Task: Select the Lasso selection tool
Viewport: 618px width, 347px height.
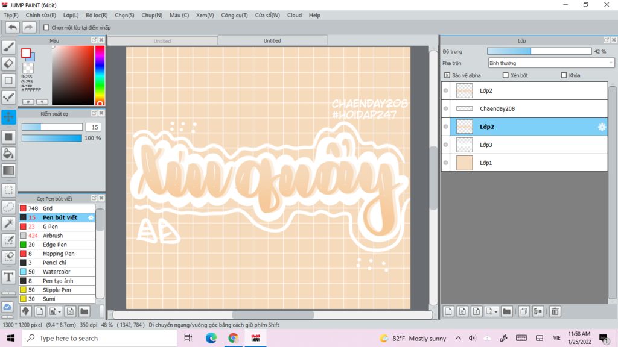Action: (8, 207)
